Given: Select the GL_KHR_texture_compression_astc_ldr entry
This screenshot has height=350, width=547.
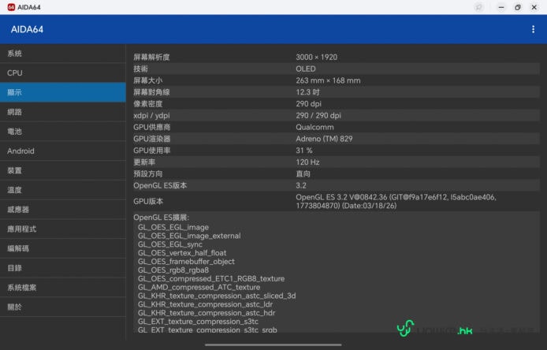Looking at the screenshot, I should pyautogui.click(x=205, y=304).
